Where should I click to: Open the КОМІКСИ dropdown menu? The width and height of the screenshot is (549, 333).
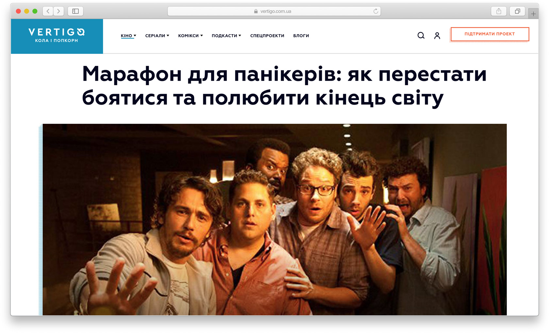[x=190, y=36]
